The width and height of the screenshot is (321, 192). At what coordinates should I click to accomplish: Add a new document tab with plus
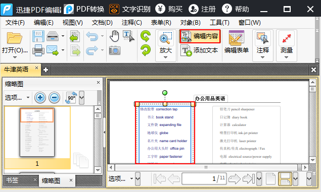[45, 70]
